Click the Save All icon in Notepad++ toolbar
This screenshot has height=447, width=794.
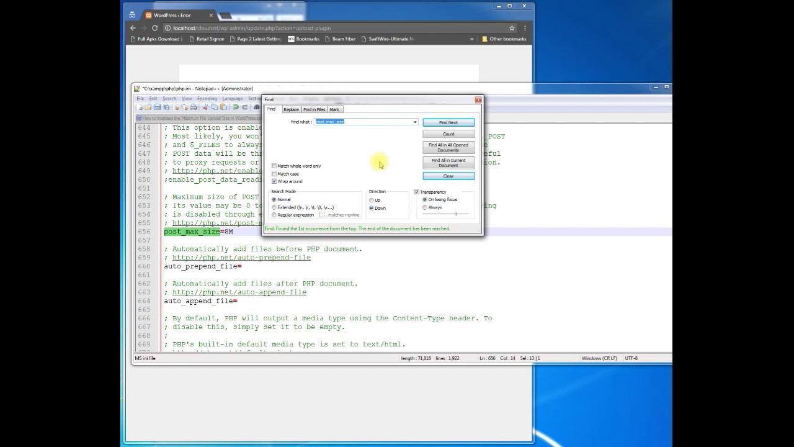click(x=166, y=107)
